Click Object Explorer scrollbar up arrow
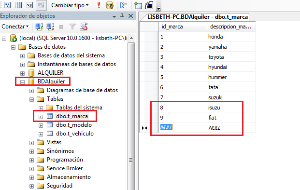Image resolution: width=300 pixels, height=190 pixels. coord(131,38)
